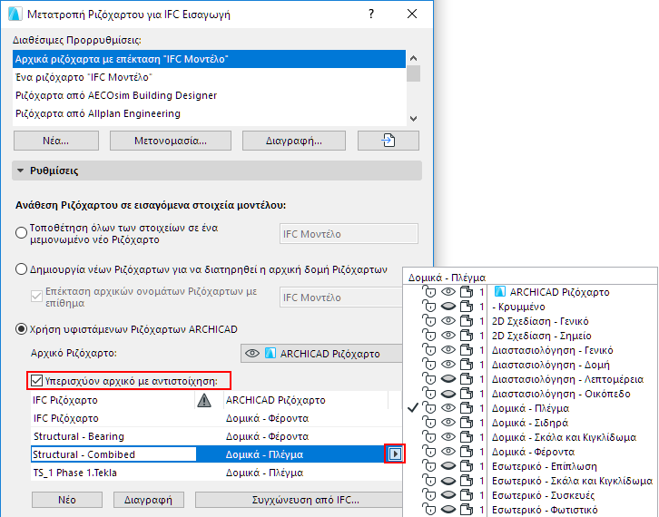The image size is (659, 517).
Task: Toggle lock icon for ARCHICAD Ριζόχαρτο layer
Action: (x=429, y=292)
